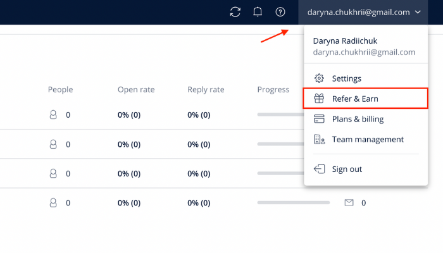443x253 pixels.
Task: Open notifications bell icon
Action: tap(258, 12)
